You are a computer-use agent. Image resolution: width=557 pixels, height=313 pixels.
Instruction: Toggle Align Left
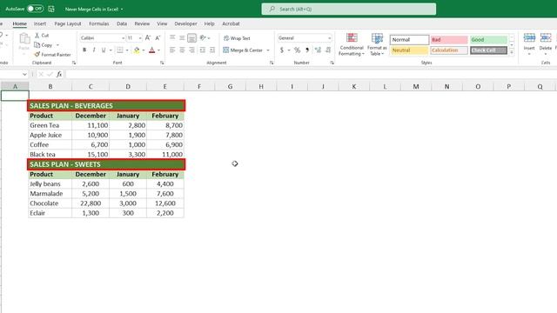click(172, 50)
